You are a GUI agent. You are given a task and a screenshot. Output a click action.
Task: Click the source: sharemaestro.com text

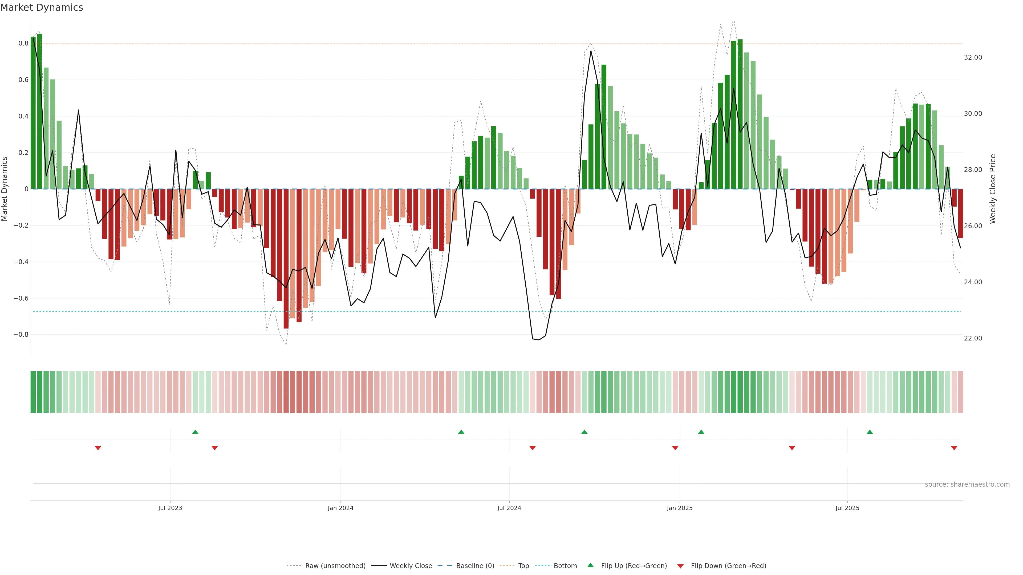(x=967, y=484)
